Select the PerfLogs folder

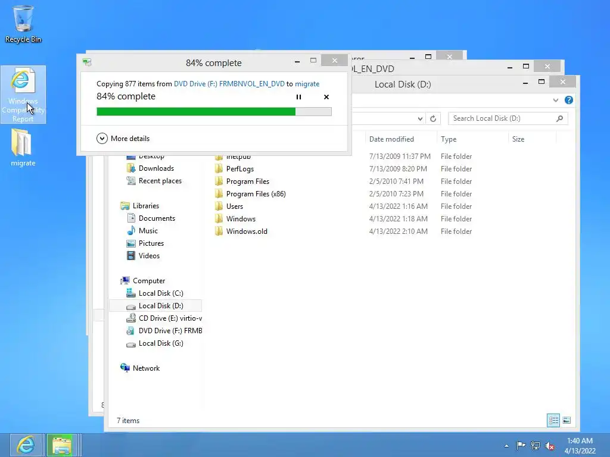(239, 168)
